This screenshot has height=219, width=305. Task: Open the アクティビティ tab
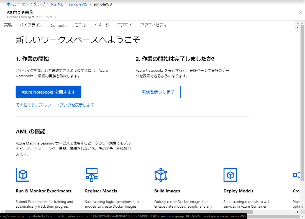[x=153, y=25]
